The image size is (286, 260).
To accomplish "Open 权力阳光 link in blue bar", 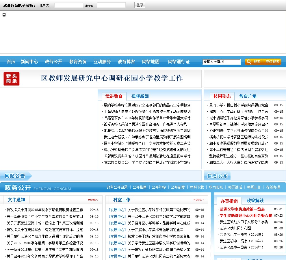I will tap(216, 187).
